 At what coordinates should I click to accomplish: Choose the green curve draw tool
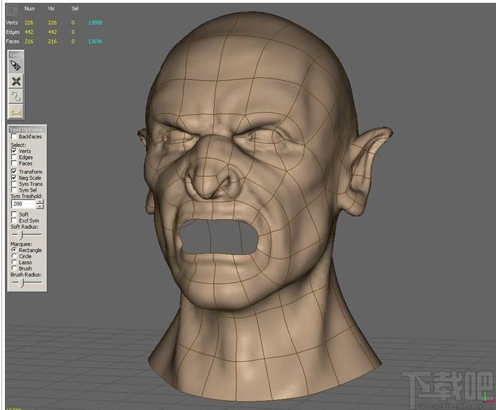click(16, 97)
